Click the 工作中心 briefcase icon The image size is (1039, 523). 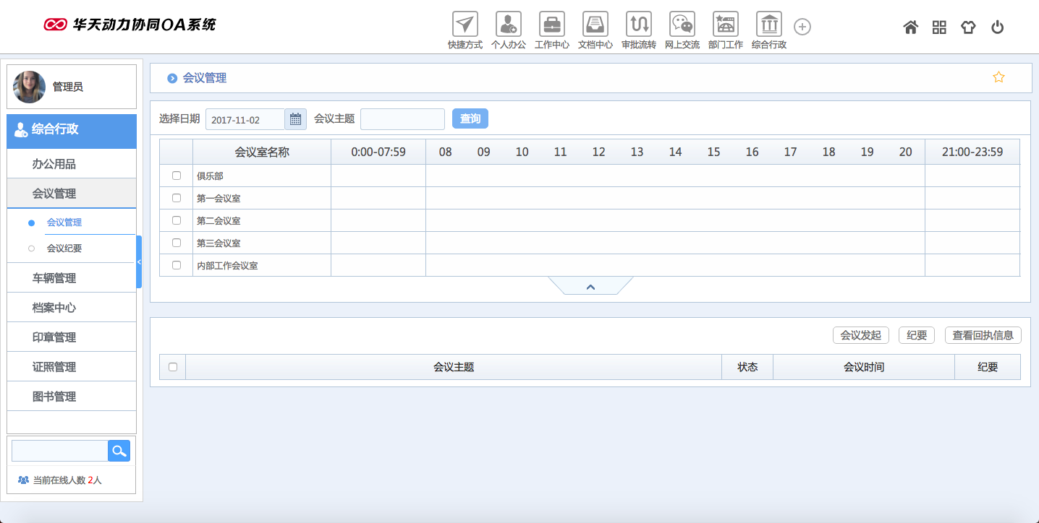point(551,25)
